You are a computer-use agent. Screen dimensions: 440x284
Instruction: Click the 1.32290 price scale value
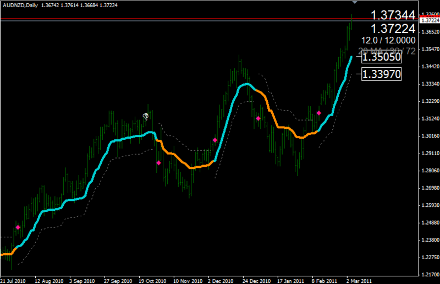pyautogui.click(x=431, y=101)
